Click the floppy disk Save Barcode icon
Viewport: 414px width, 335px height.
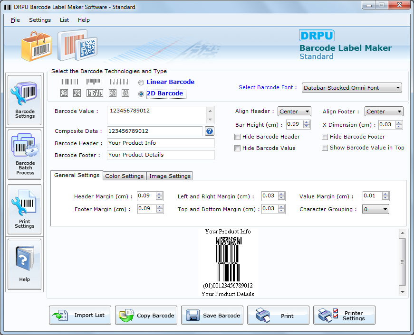point(193,315)
